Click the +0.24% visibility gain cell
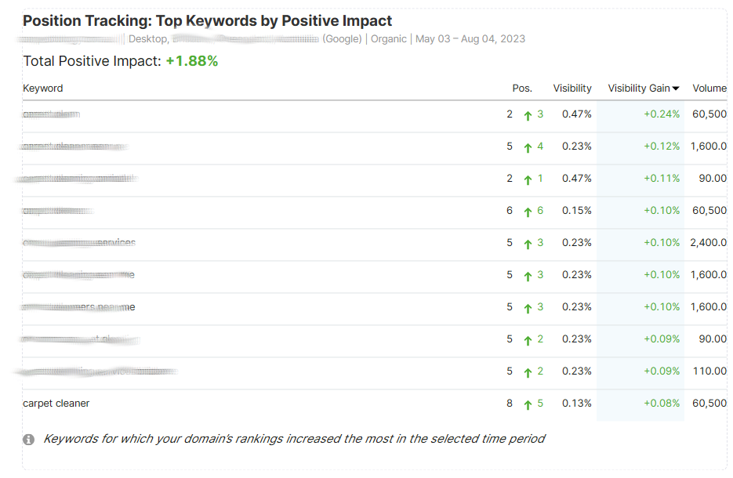The height and width of the screenshot is (478, 733). [x=662, y=114]
